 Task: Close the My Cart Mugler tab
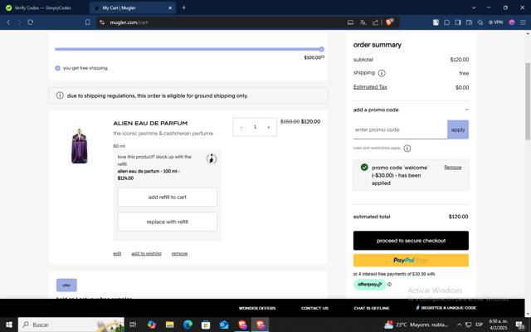pyautogui.click(x=170, y=7)
